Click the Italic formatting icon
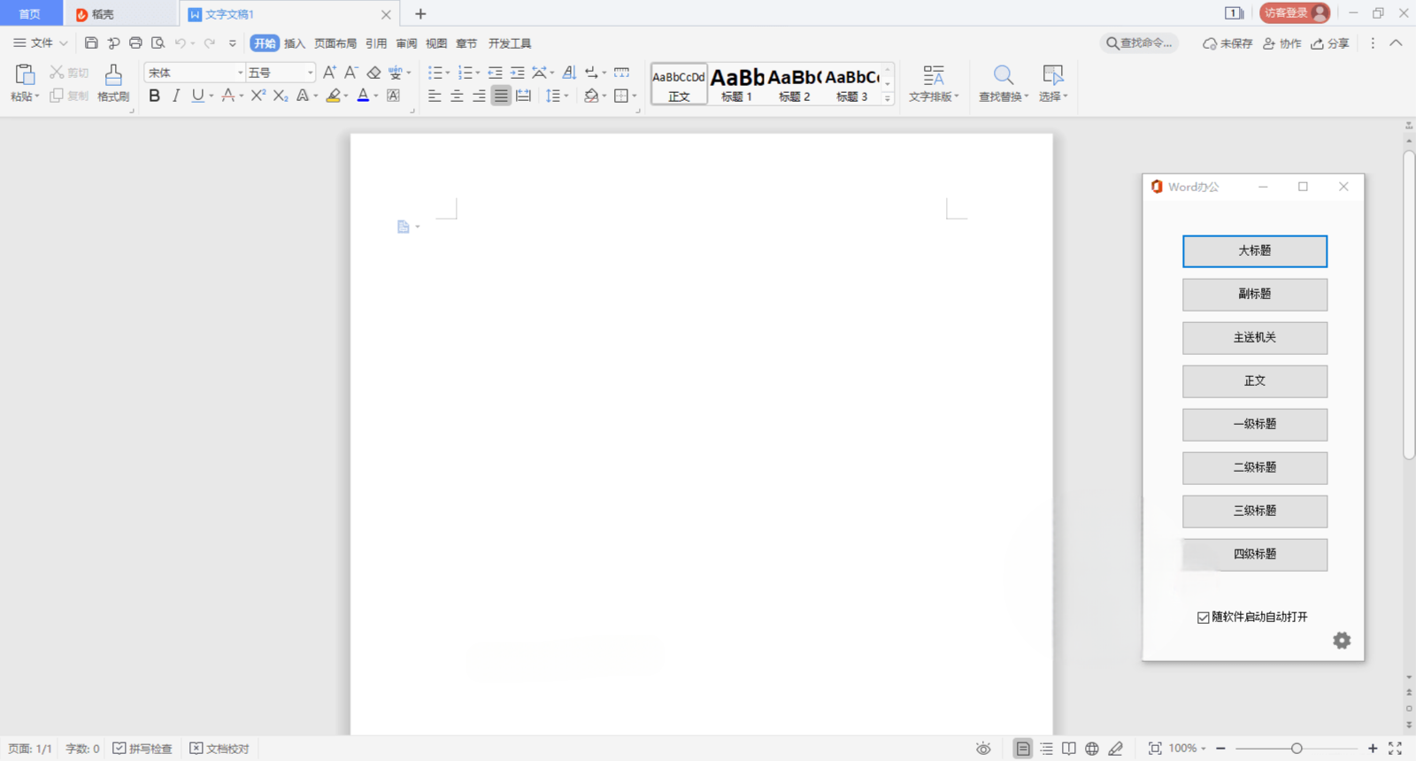 click(x=176, y=96)
